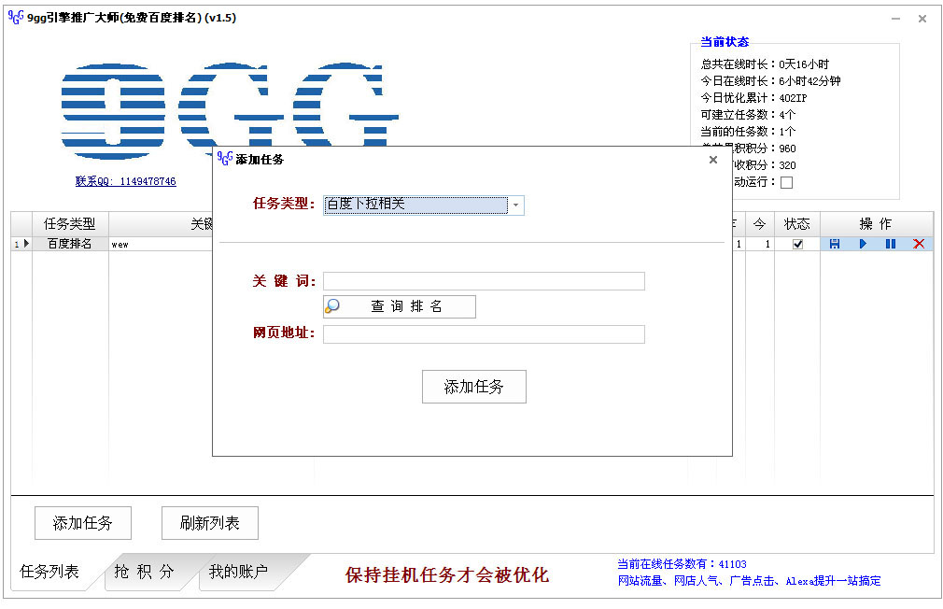Click 添加任务 button below the task list
The height and width of the screenshot is (609, 943).
[83, 523]
